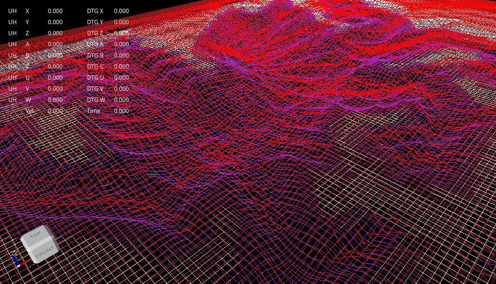The height and width of the screenshot is (284, 496).
Task: Click the Y axis letter in the UH column
Action: (x=27, y=22)
